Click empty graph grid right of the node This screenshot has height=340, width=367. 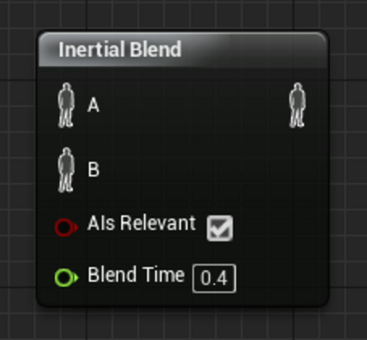tap(349, 170)
